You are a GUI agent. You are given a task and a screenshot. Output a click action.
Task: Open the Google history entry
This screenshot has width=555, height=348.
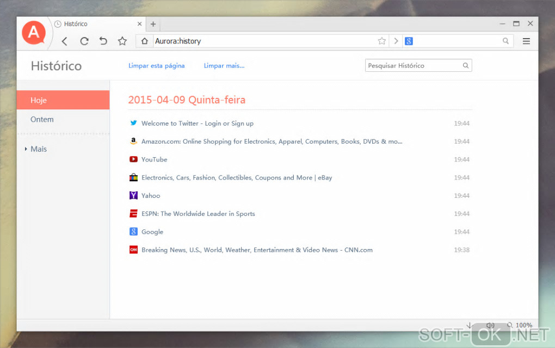coord(152,232)
